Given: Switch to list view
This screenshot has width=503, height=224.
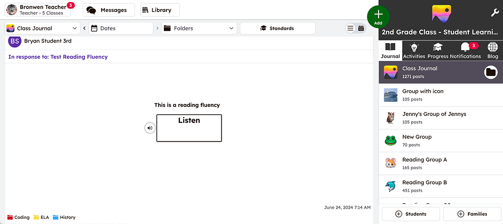Looking at the screenshot, I should [350, 28].
